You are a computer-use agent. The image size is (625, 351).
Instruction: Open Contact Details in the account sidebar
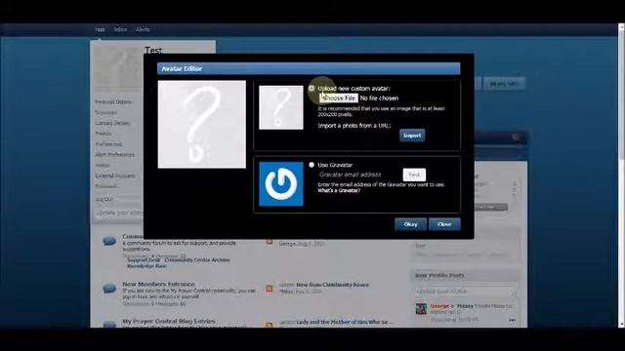(112, 124)
